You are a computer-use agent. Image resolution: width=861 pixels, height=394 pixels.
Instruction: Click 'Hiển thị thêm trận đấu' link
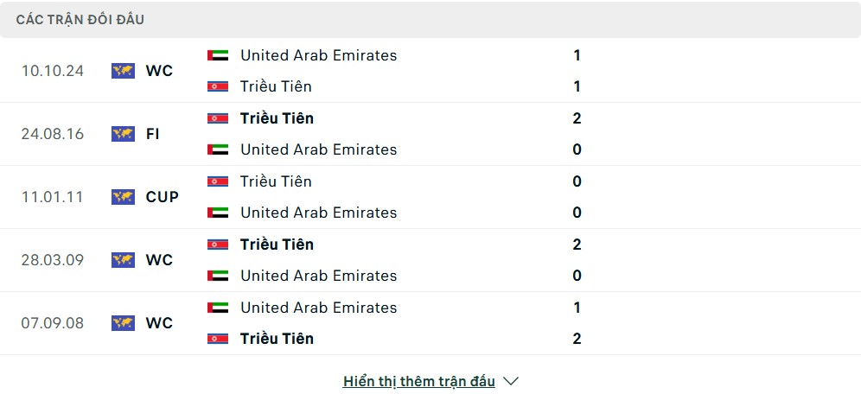pyautogui.click(x=419, y=381)
